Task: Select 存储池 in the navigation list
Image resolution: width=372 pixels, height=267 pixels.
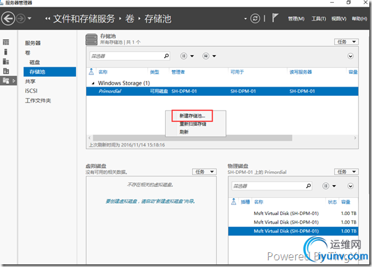Action: [x=50, y=71]
